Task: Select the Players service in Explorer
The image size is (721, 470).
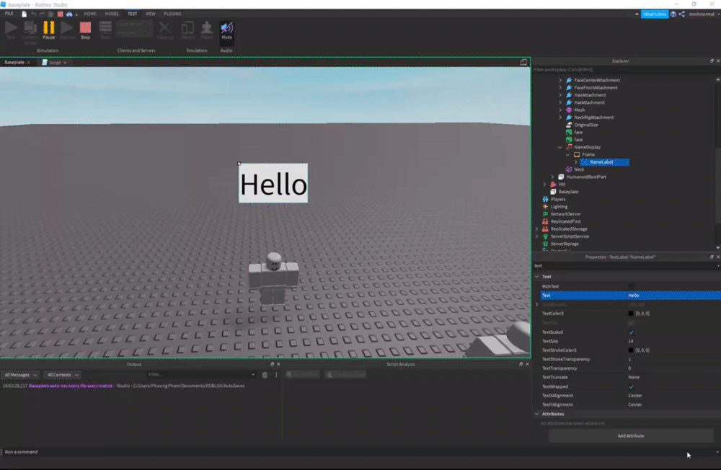Action: pos(558,199)
